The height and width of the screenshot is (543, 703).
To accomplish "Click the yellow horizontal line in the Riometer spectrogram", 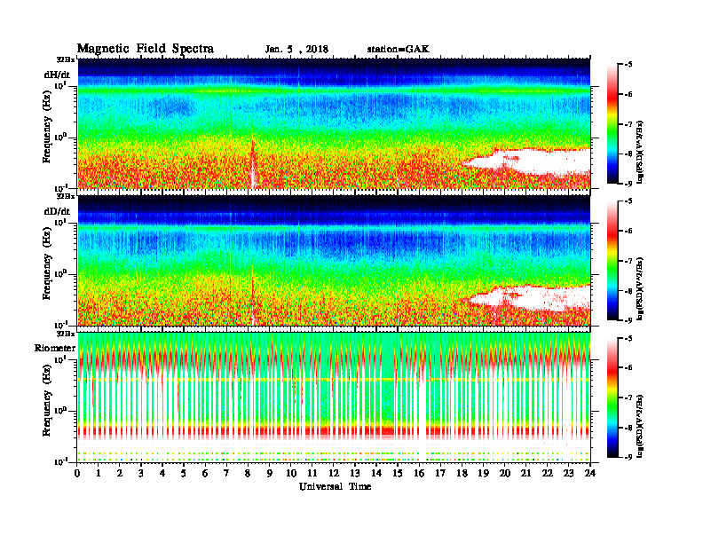I will tap(334, 380).
